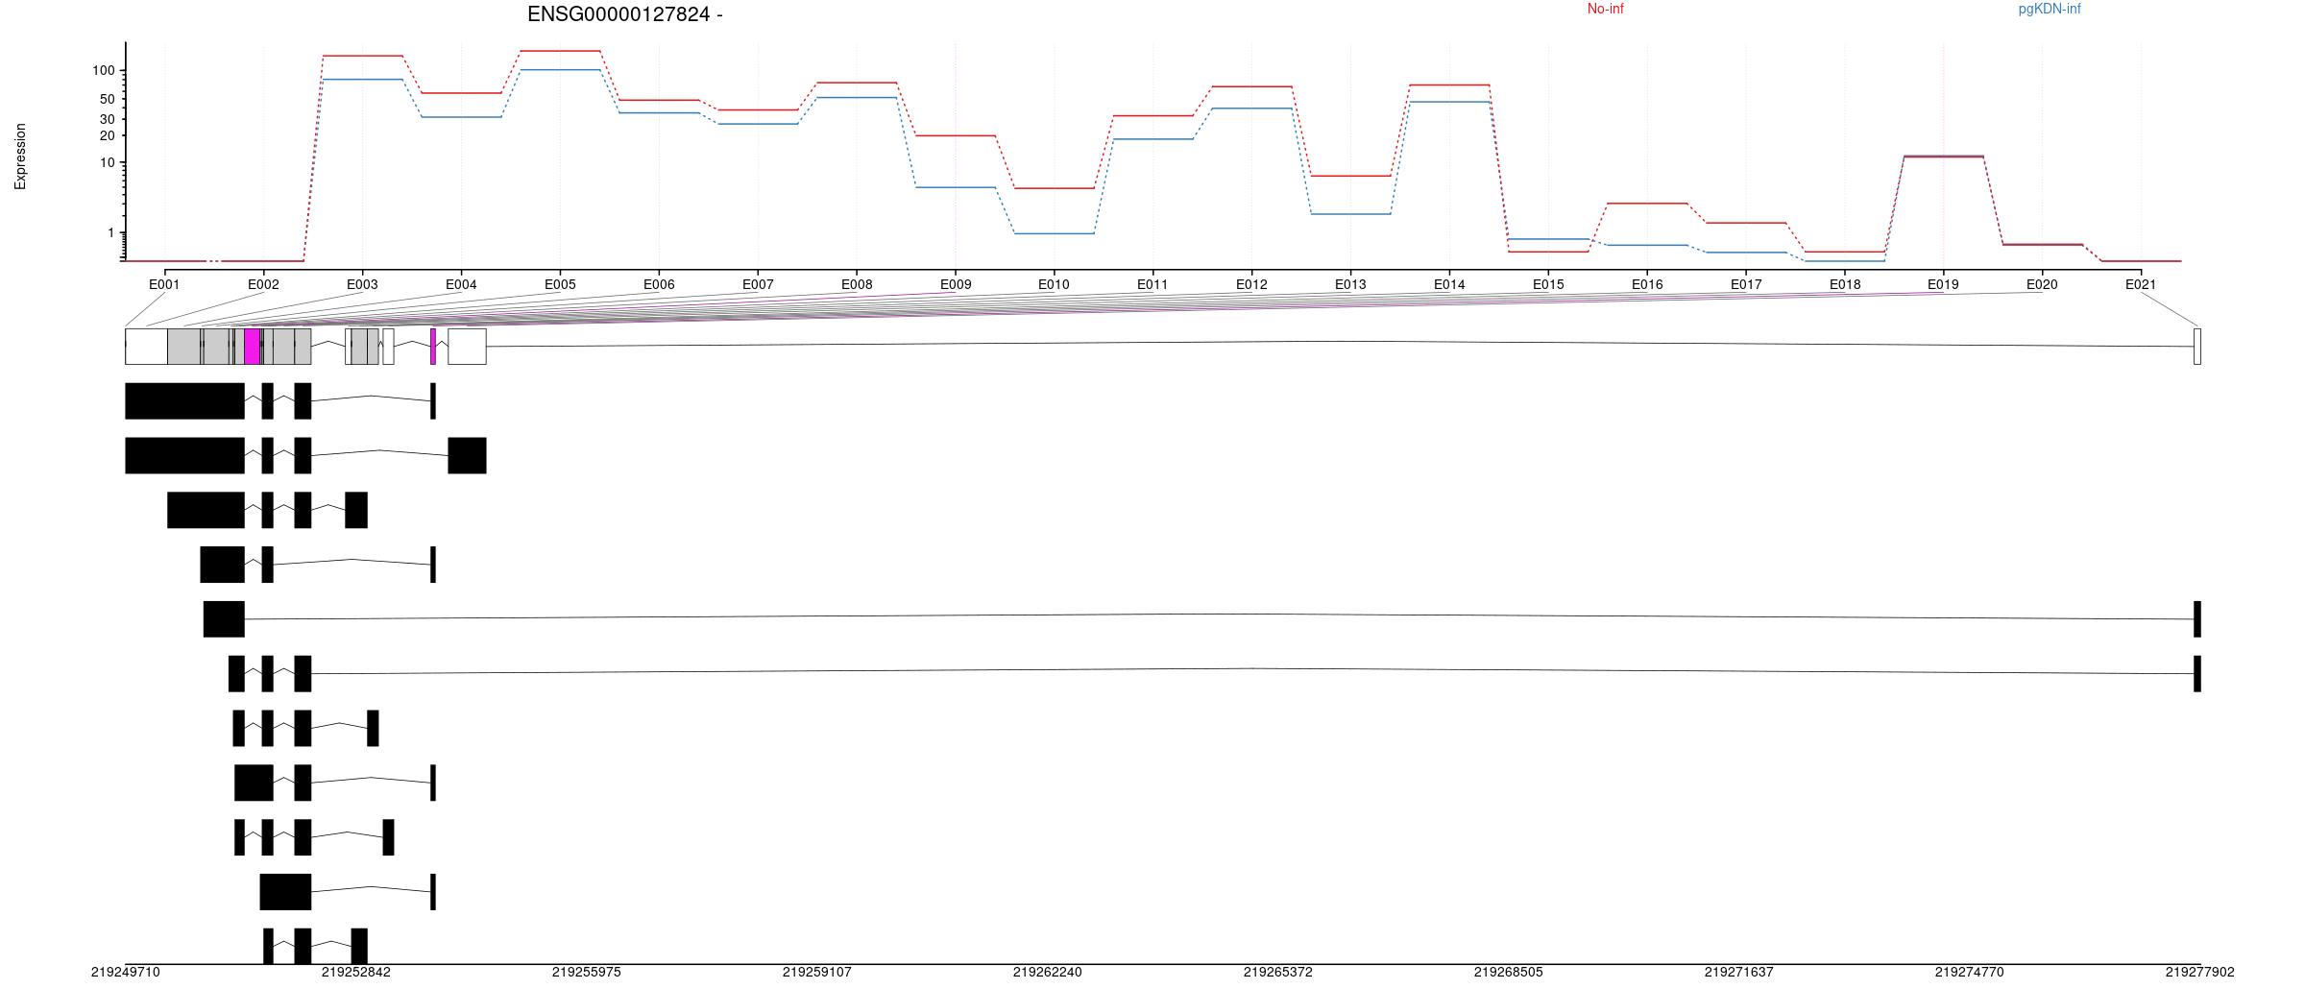Click the small magenta exon in gene model

(x=433, y=347)
